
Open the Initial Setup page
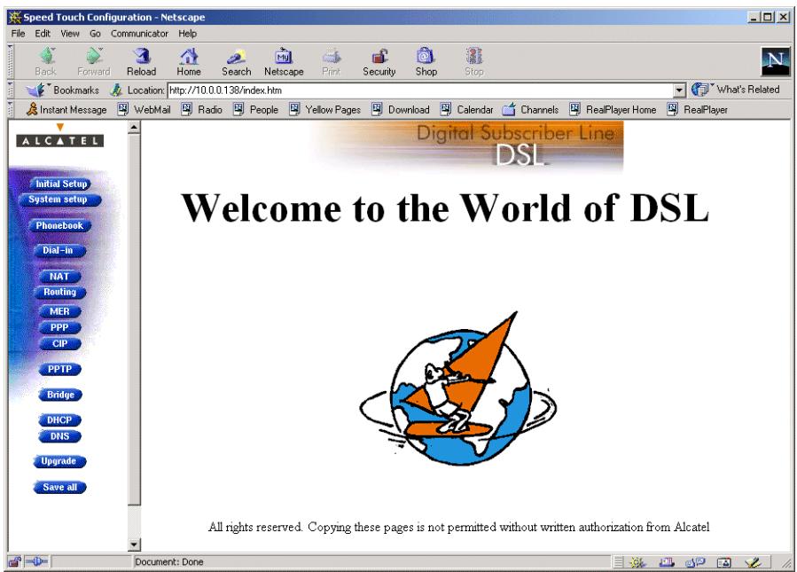pyautogui.click(x=60, y=184)
